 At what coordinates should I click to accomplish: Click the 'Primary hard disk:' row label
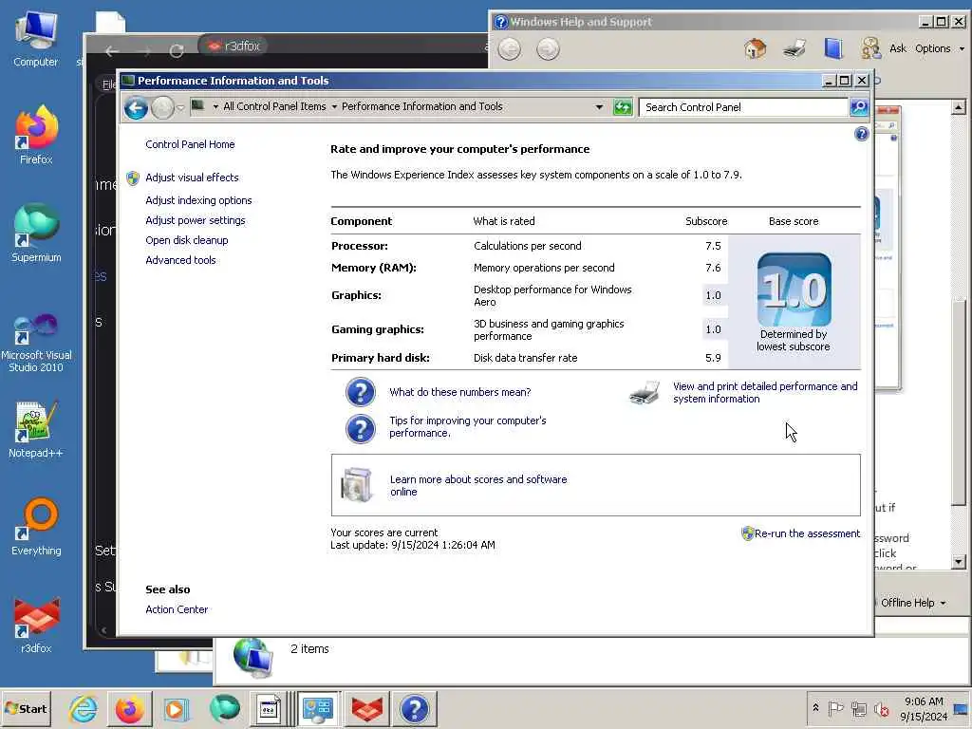pyautogui.click(x=380, y=358)
